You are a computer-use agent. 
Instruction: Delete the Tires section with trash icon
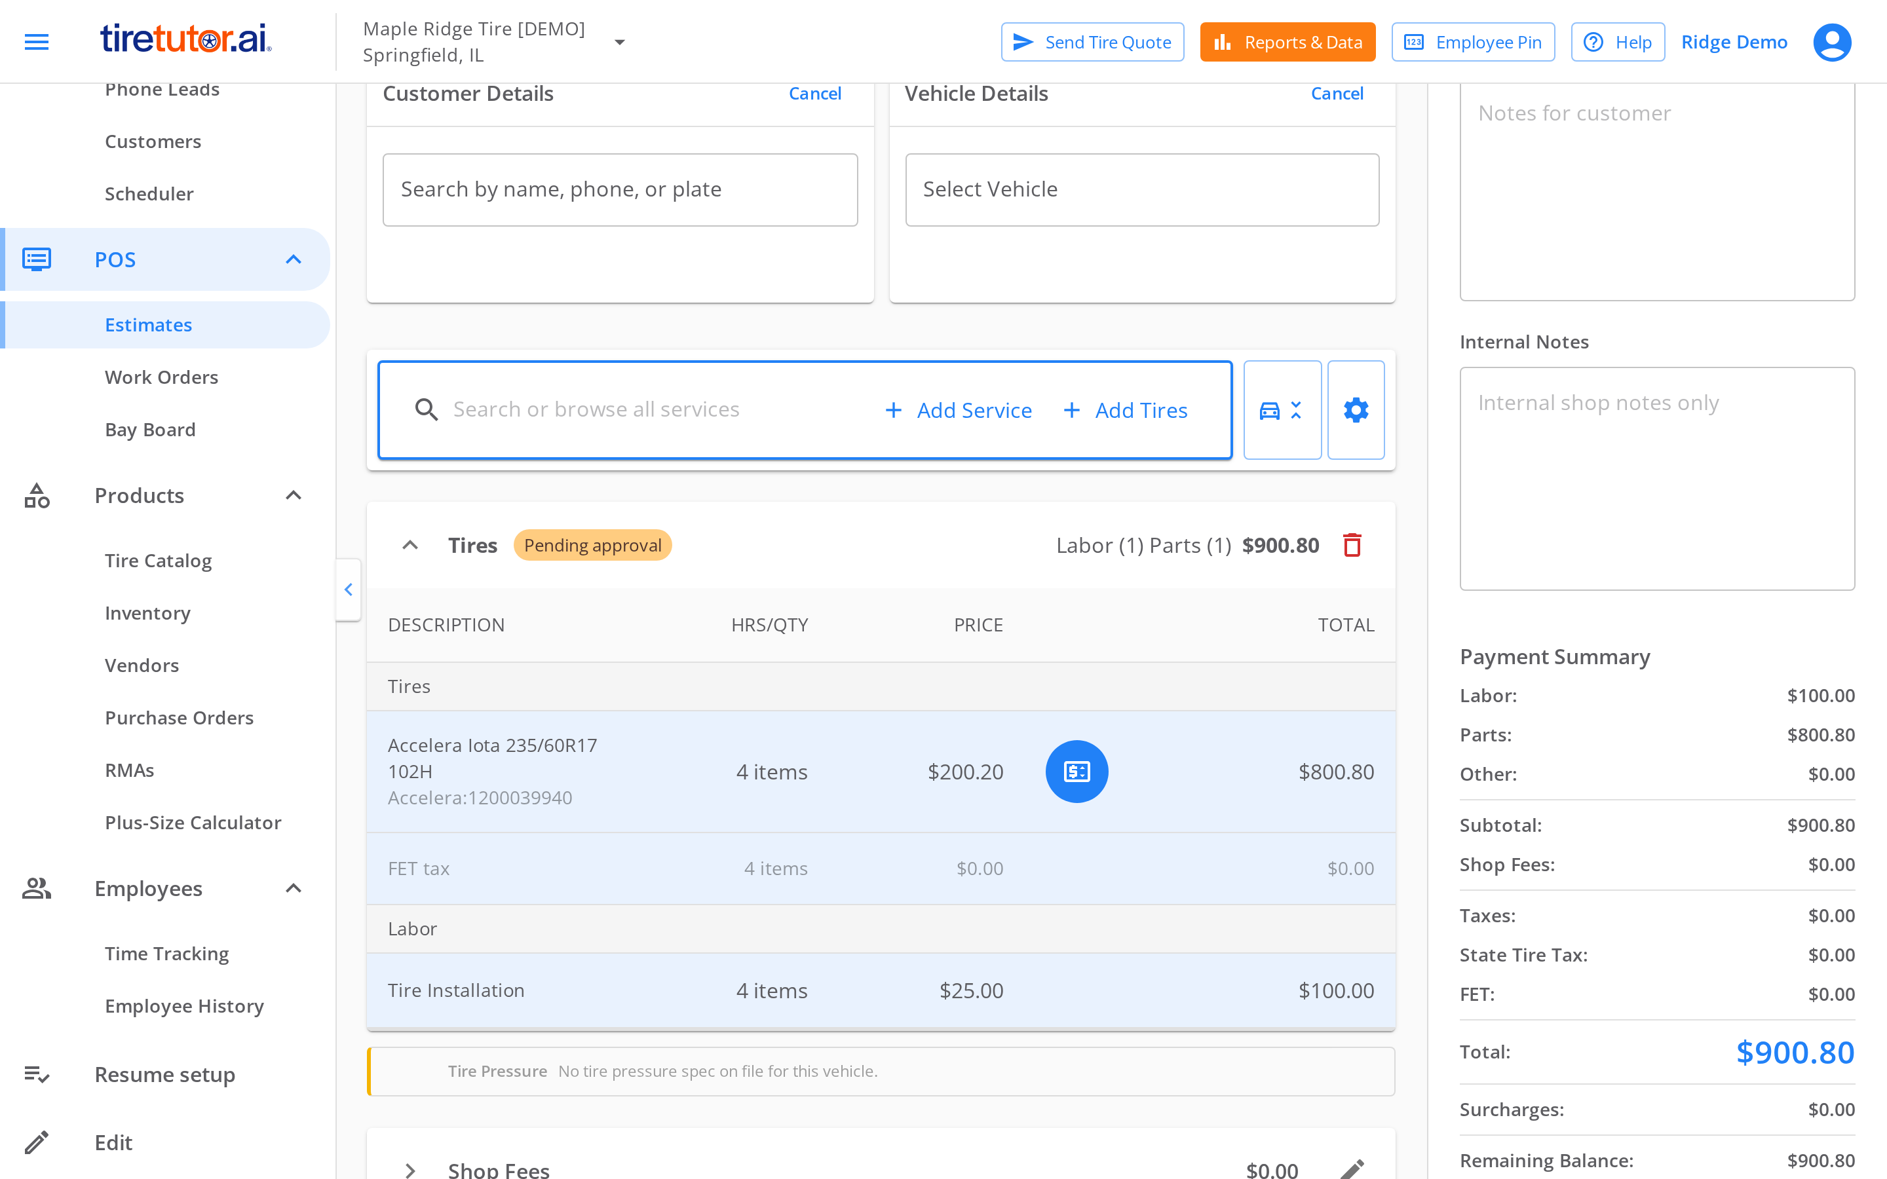1352,545
